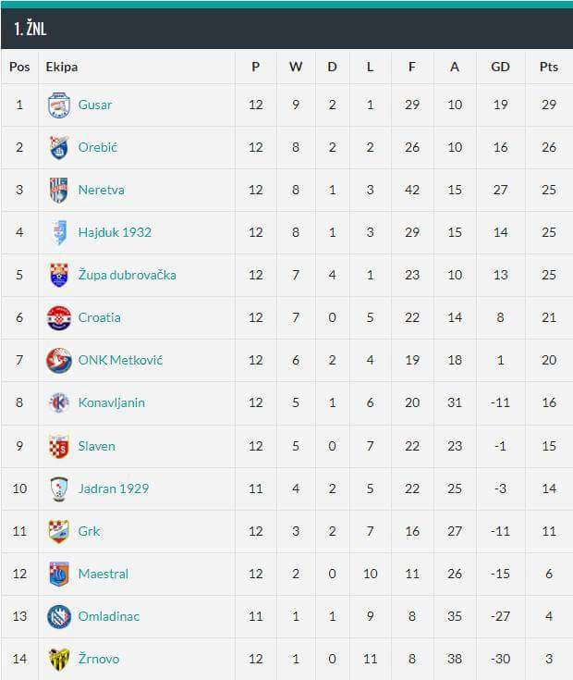Click the Gusar club crest icon
This screenshot has height=680, width=573.
click(x=59, y=105)
